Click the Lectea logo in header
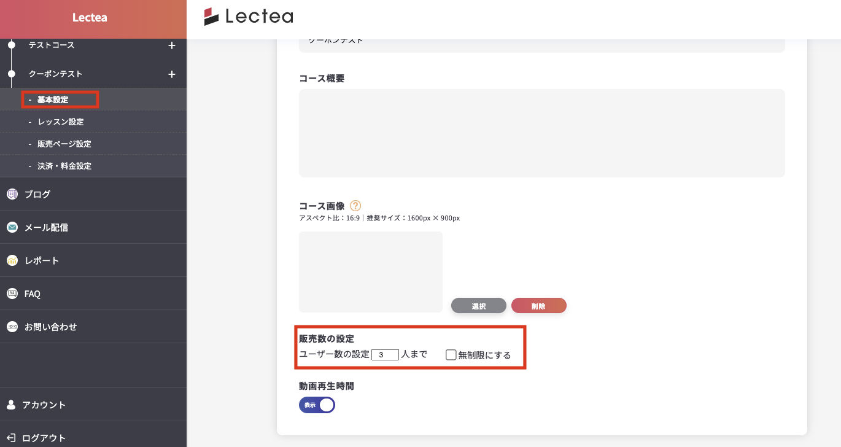The height and width of the screenshot is (447, 841). pyautogui.click(x=249, y=17)
